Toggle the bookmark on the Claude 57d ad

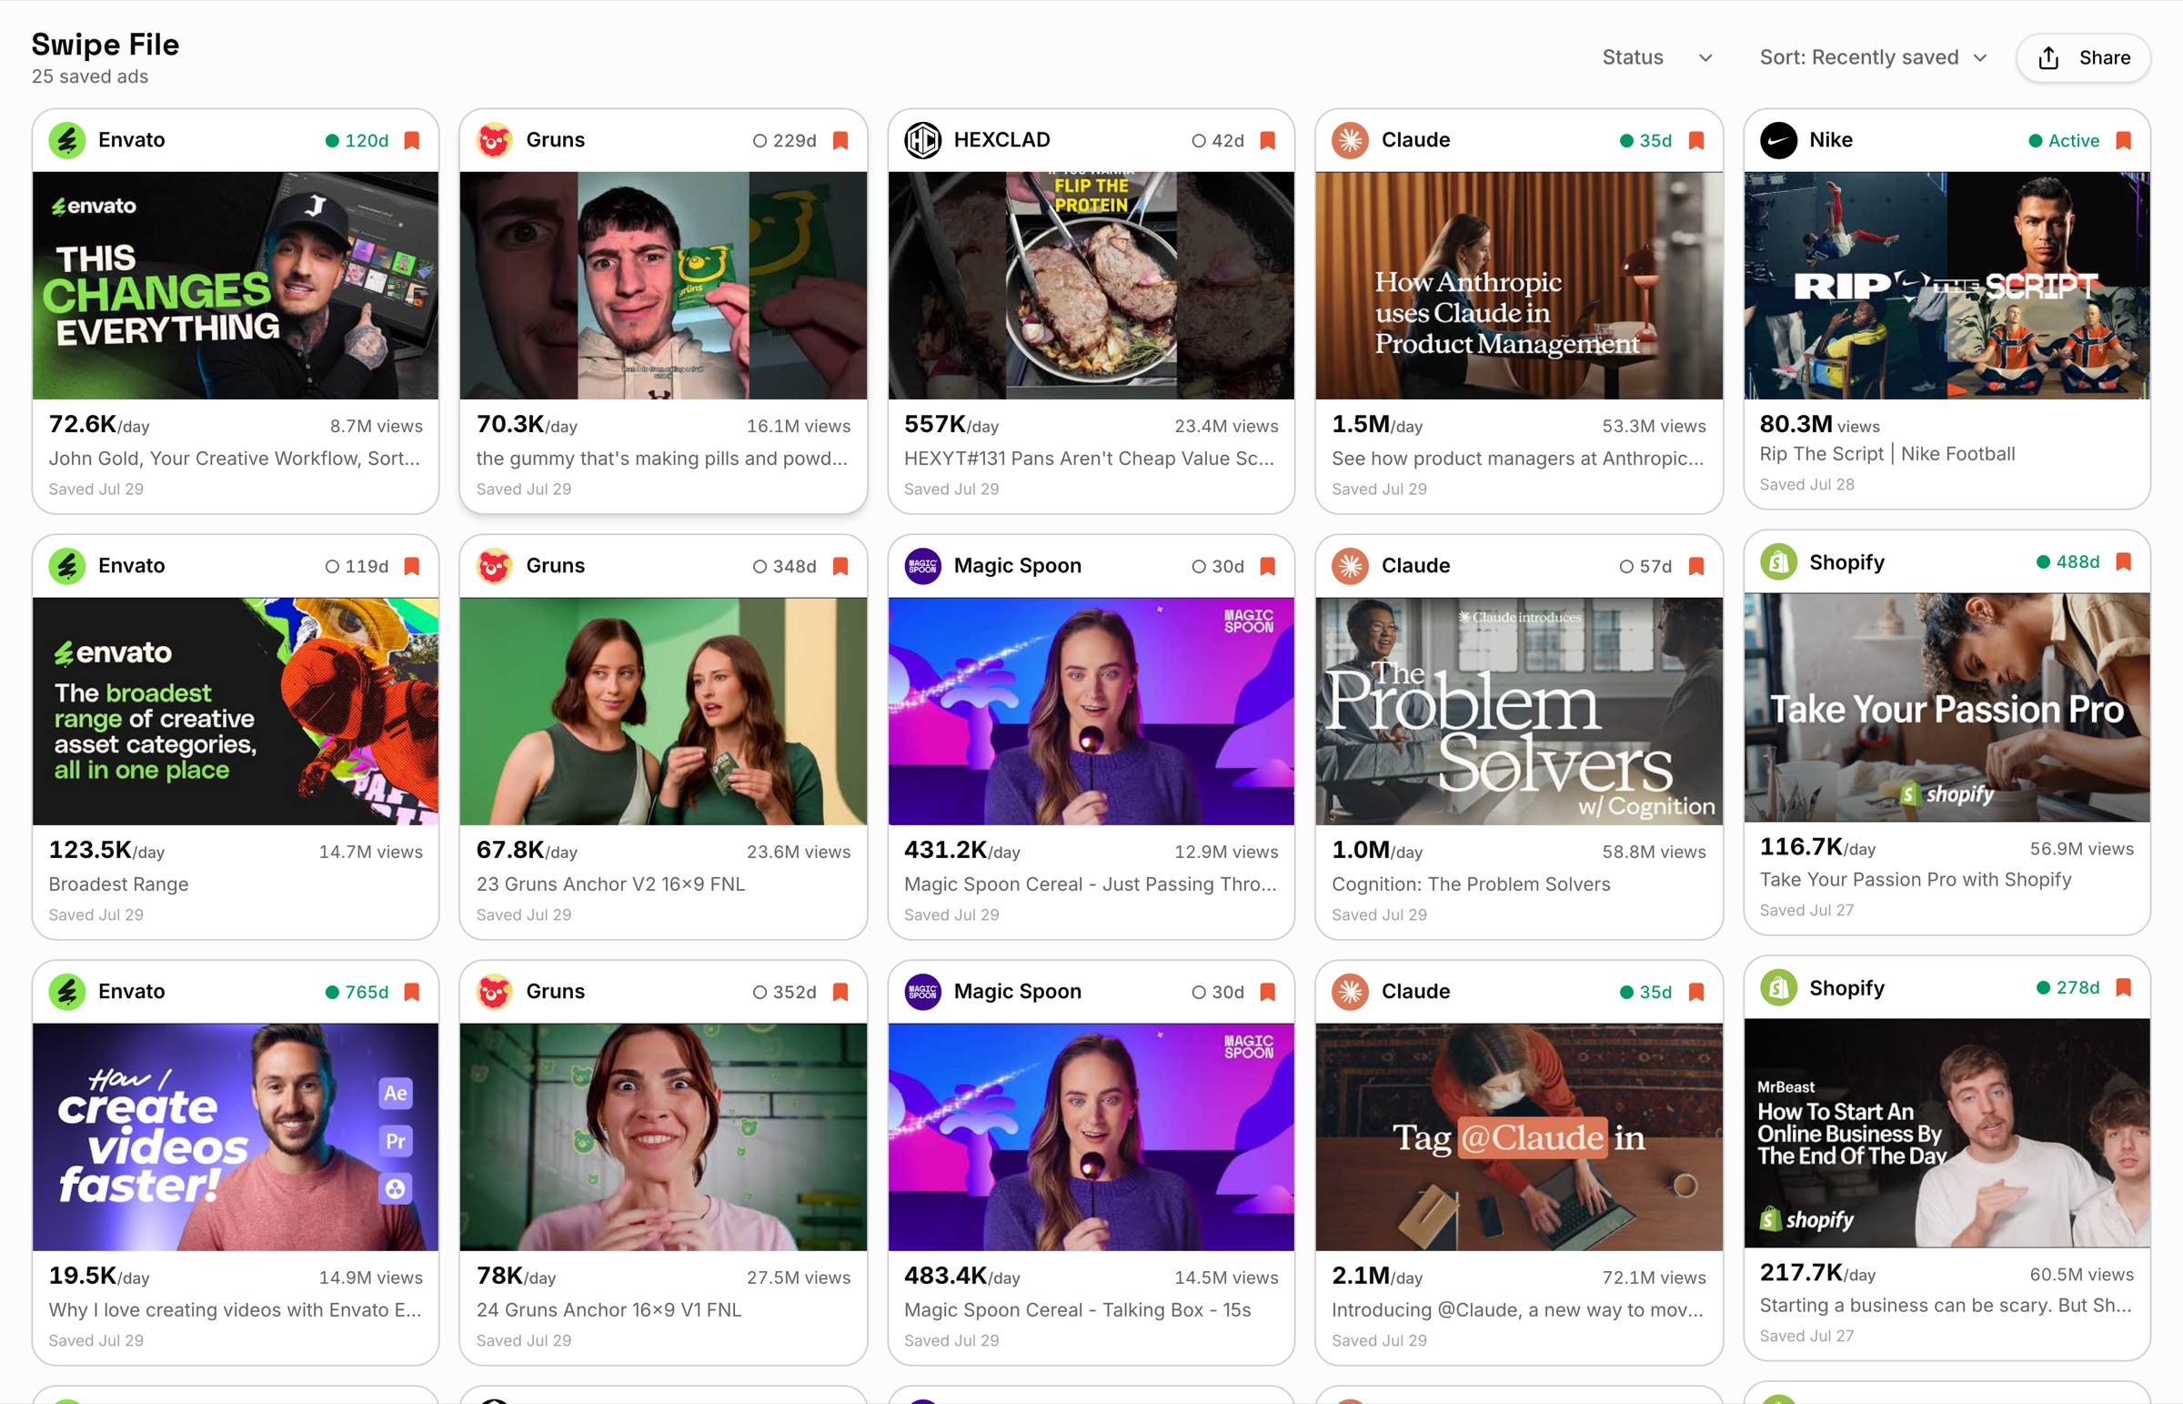pos(1695,566)
